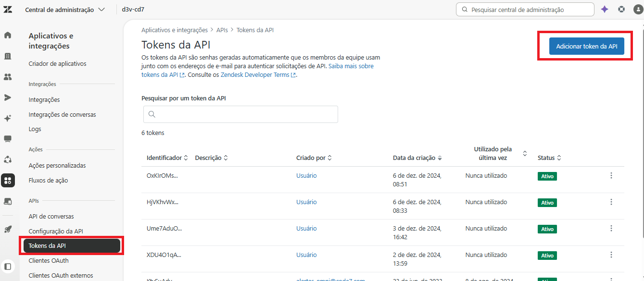
Task: Click the Zendesk logo icon
Action: pyautogui.click(x=8, y=10)
